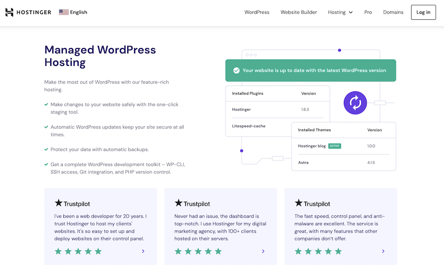Click five-star rating under fast speed review
Viewport: 444px width, 277px height.
point(318,251)
